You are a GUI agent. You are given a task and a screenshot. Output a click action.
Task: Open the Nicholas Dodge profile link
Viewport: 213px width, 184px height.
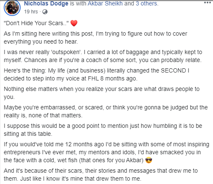46,3
